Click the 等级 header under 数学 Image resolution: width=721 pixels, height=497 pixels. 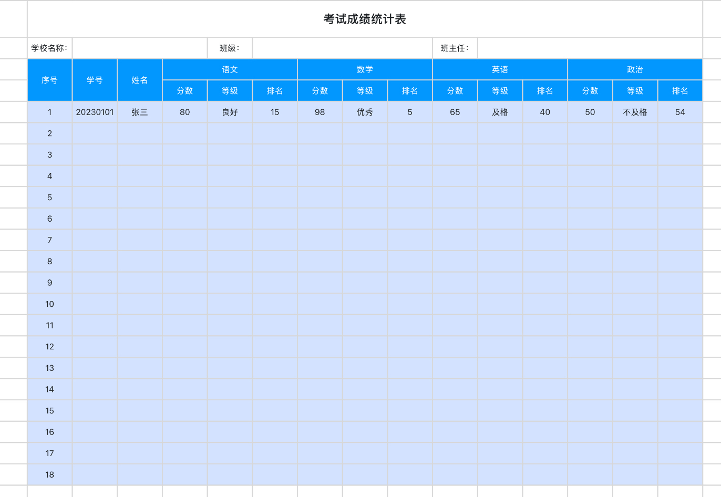[x=365, y=90]
